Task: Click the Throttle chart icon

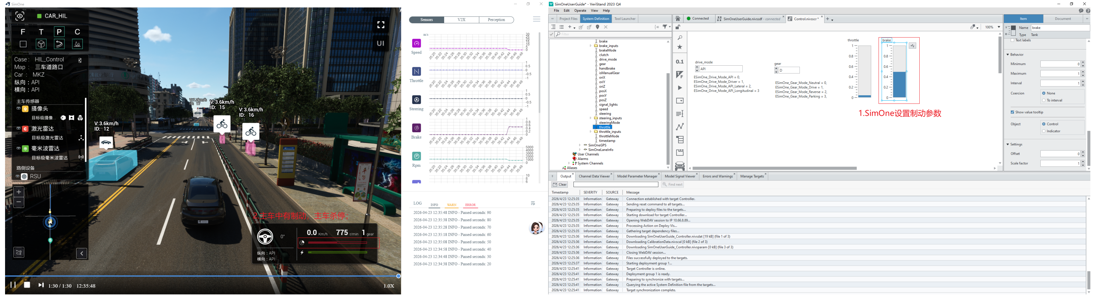Action: click(416, 71)
